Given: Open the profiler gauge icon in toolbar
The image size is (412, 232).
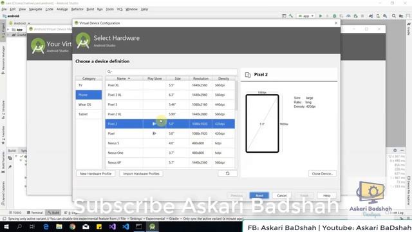Looking at the screenshot, I should (x=348, y=16).
